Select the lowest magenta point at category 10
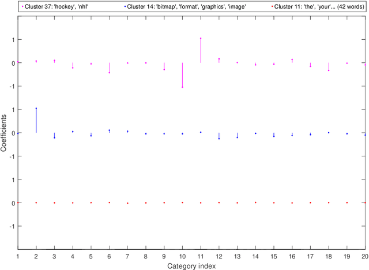This screenshot has height=270, width=369. [x=182, y=87]
